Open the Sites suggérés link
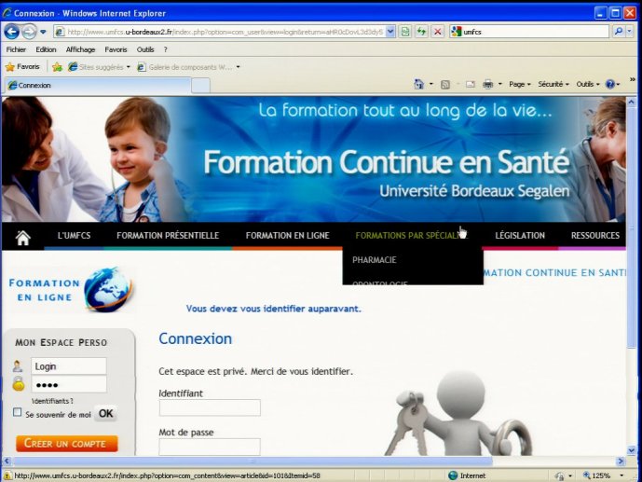The width and height of the screenshot is (642, 482). 96,67
